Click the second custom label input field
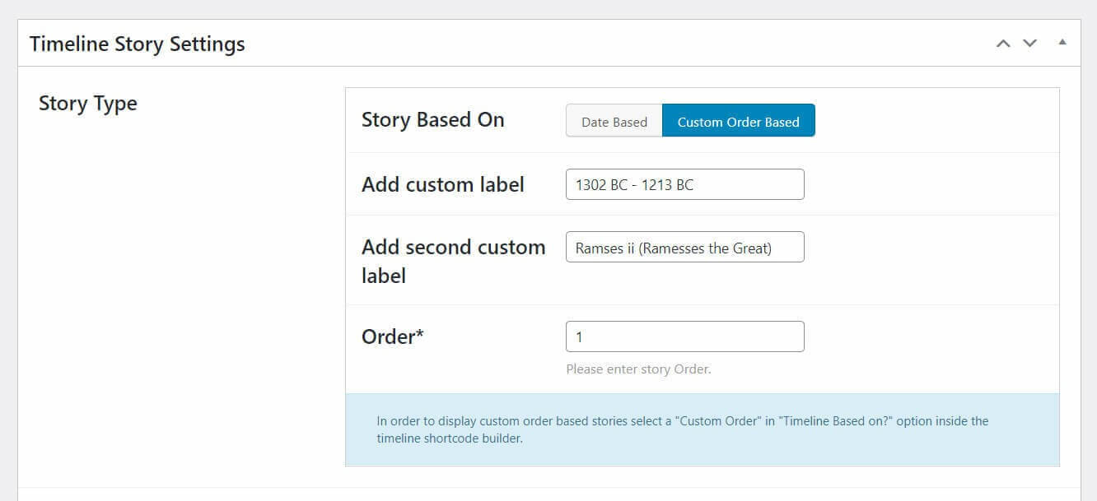 (x=684, y=247)
